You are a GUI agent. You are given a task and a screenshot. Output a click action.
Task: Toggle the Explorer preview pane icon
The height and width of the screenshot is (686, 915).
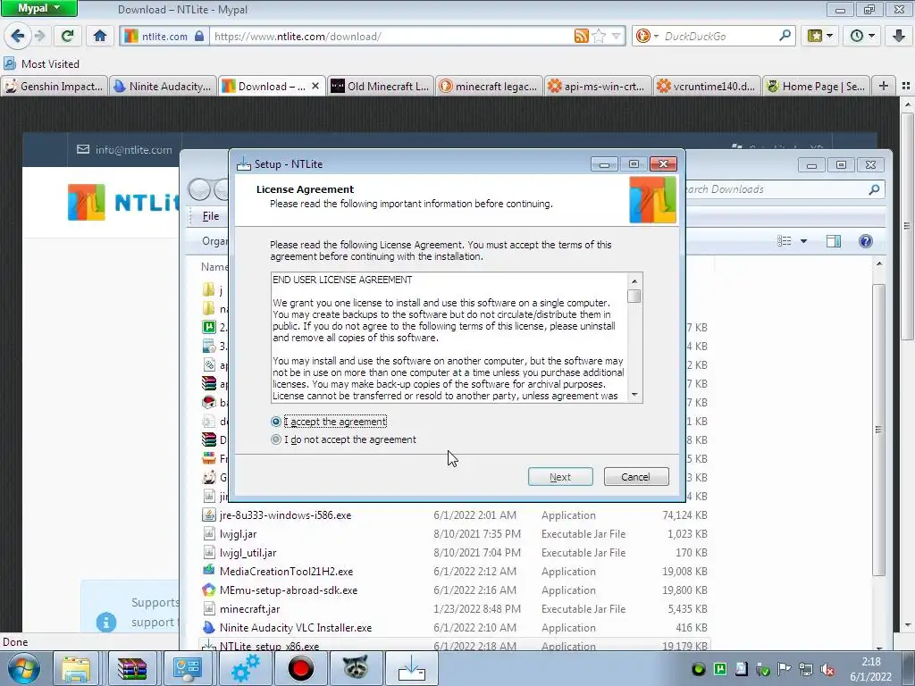pos(834,241)
